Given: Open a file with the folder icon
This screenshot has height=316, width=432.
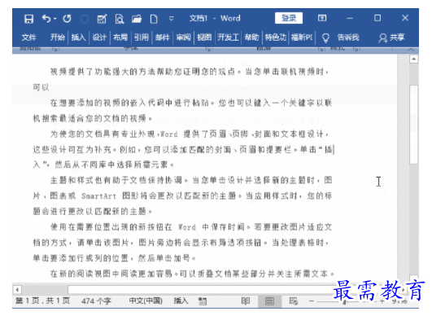Looking at the screenshot, I should point(137,19).
